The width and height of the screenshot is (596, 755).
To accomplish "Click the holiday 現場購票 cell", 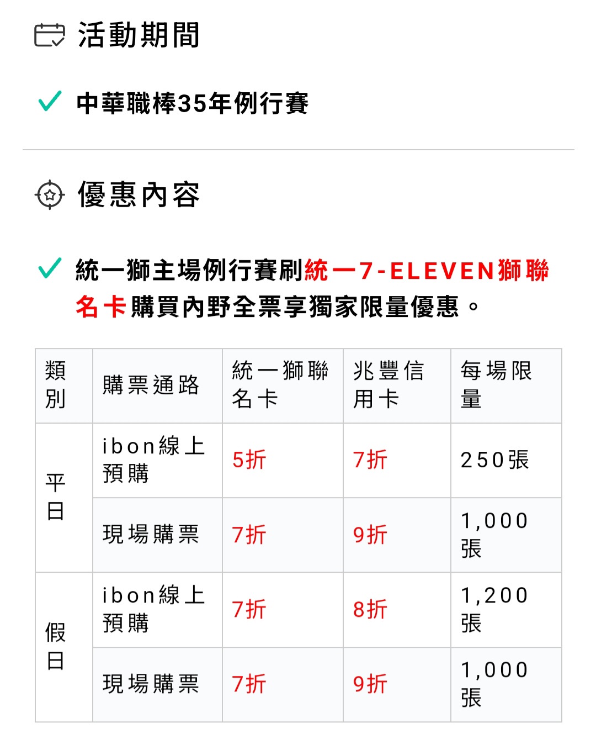I will point(157,684).
